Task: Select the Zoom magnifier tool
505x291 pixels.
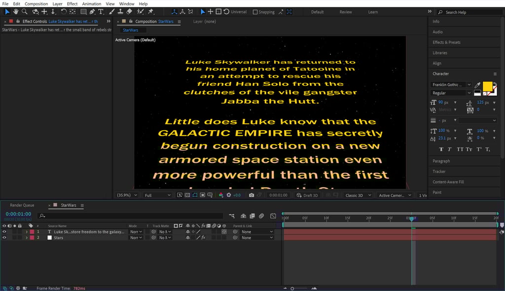Action: (25, 12)
